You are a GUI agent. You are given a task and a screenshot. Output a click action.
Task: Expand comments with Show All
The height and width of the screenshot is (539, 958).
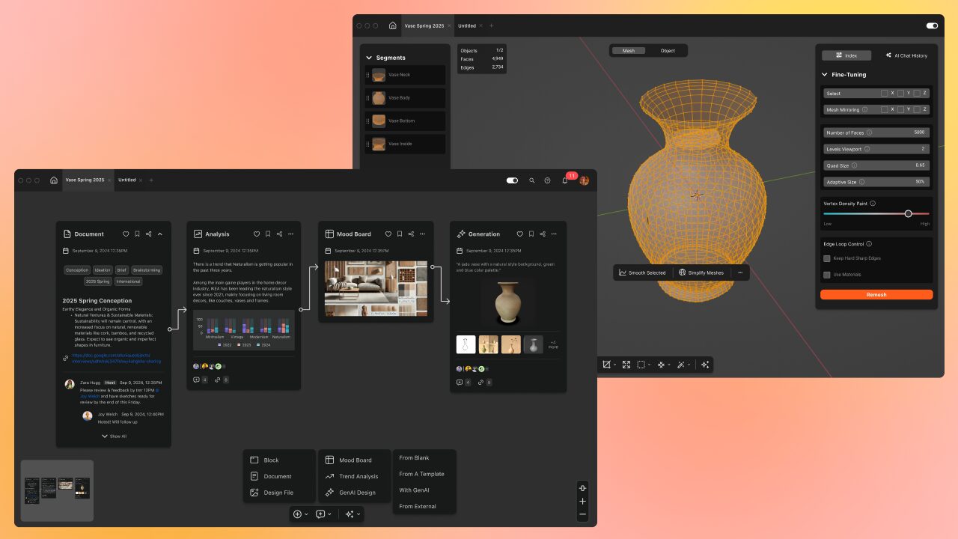(114, 436)
